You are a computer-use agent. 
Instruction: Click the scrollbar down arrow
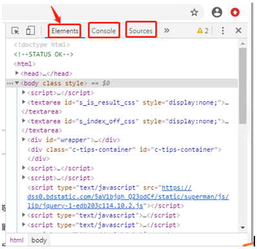[243, 228]
